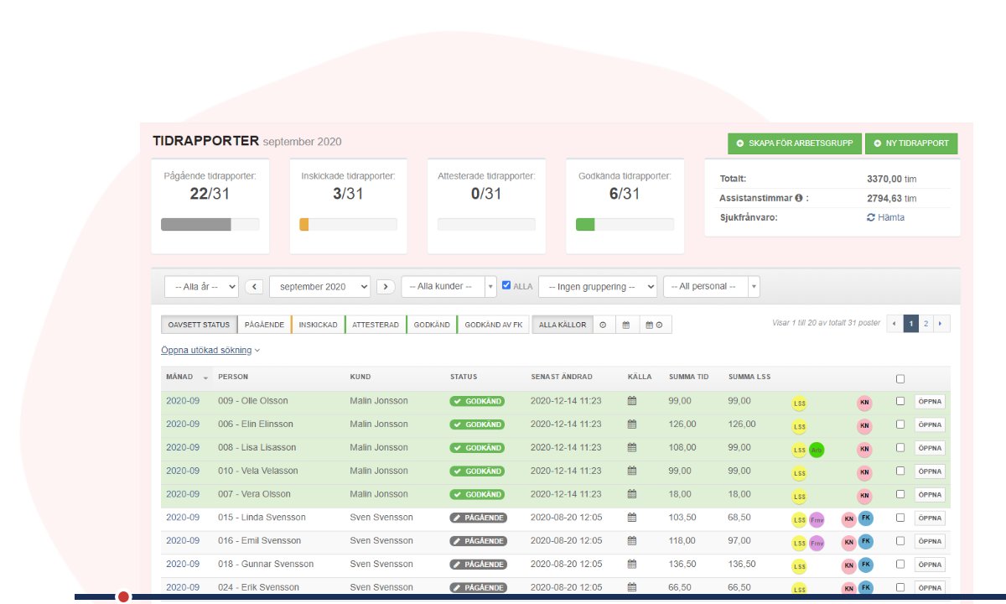Screen dimensions: 1006x604
Task: Click the green Arb badge on Lisa Lisasson's row
Action: [817, 450]
